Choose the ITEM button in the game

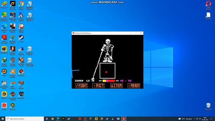coord(117,86)
